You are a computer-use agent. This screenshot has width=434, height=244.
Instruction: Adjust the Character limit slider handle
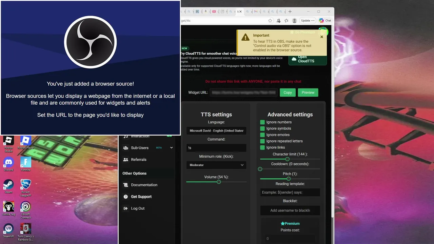(x=288, y=159)
